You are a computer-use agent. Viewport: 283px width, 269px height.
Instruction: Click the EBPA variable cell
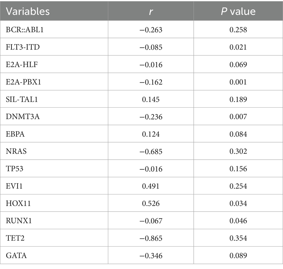pyautogui.click(x=15, y=134)
